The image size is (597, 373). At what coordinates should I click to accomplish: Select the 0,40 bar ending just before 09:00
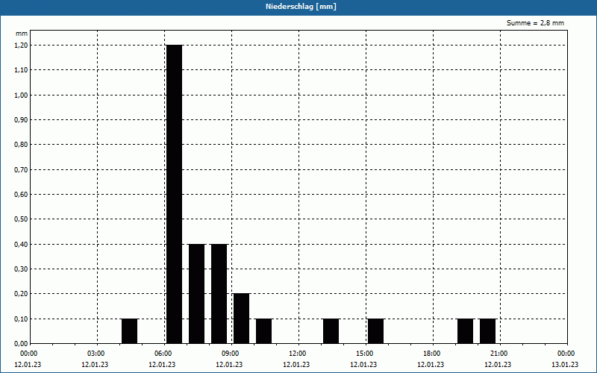pyautogui.click(x=219, y=294)
